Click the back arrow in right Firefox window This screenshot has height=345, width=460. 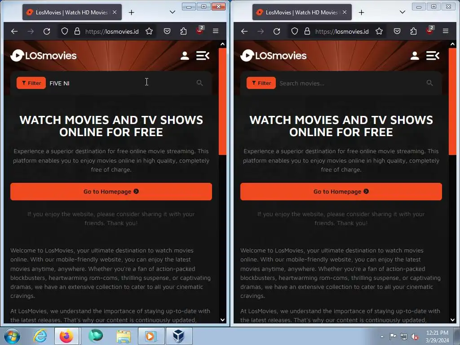[244, 31]
